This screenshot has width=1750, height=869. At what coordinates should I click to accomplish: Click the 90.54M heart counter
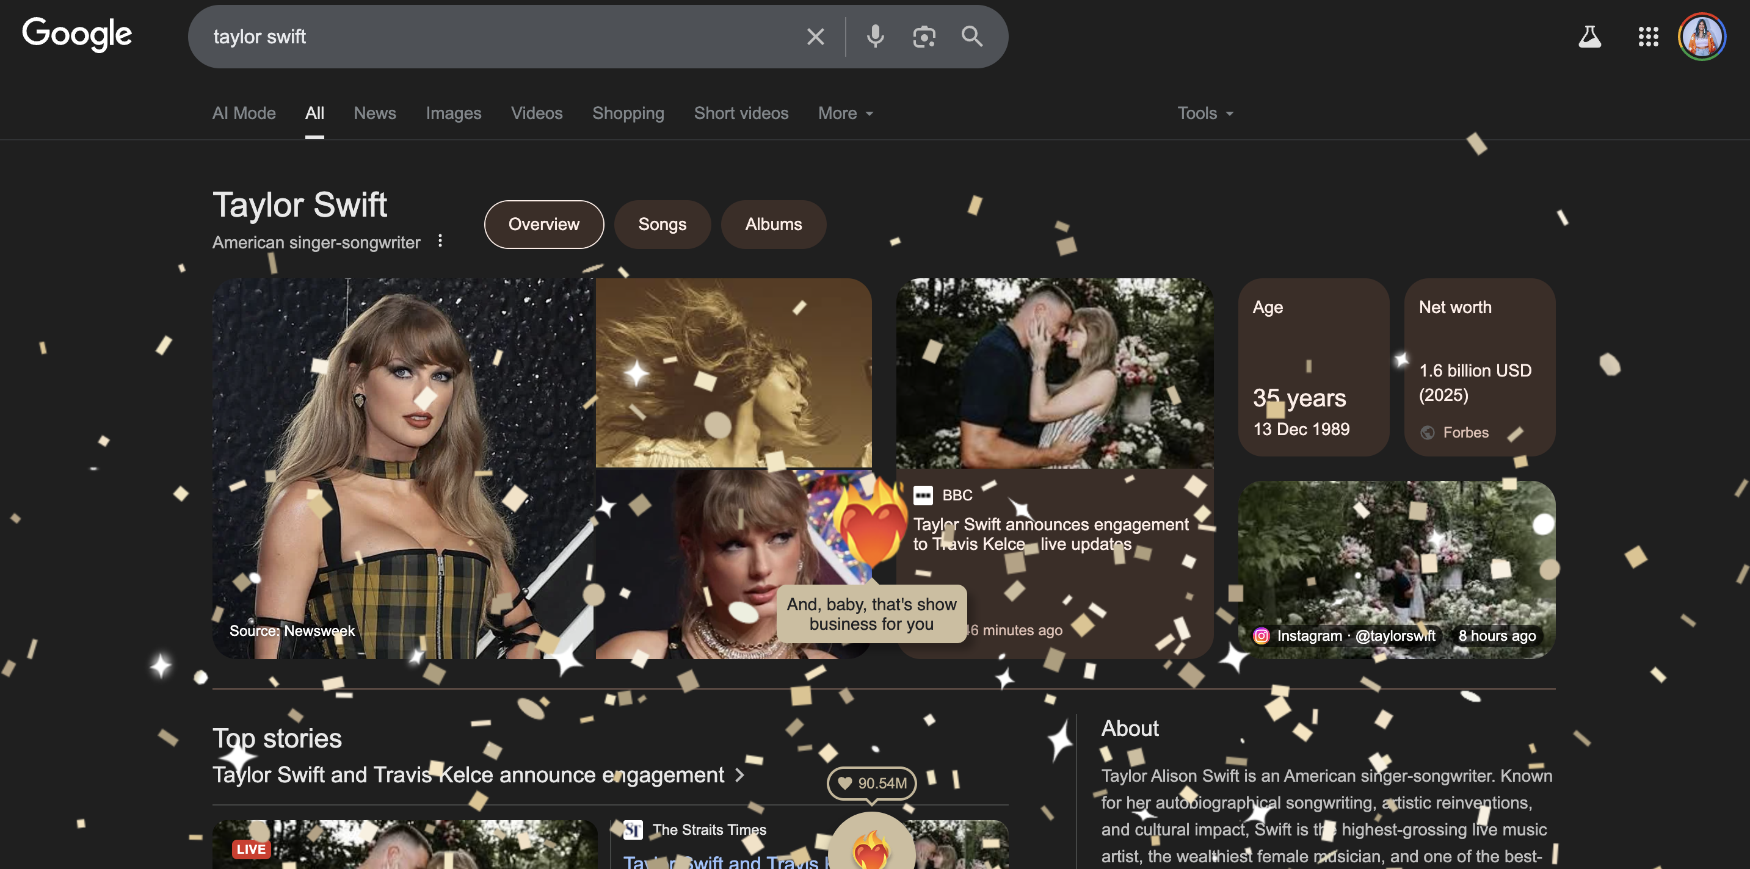click(x=871, y=783)
